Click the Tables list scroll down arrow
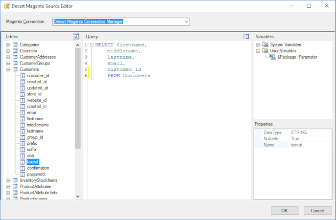The width and height of the screenshot is (336, 220). [x=77, y=197]
